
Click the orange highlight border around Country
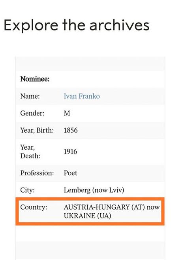pyautogui.click(x=90, y=199)
